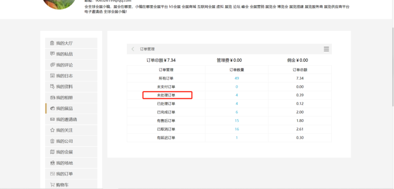Click the 2.61 total for 已取消订单
394x189 pixels.
[x=300, y=129]
